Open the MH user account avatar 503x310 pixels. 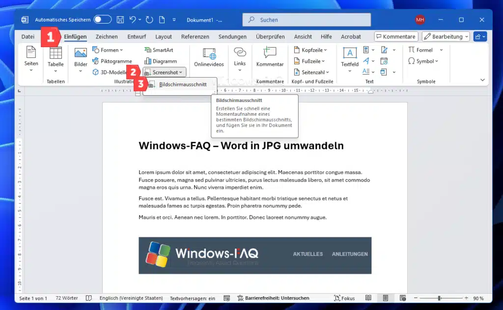pyautogui.click(x=420, y=20)
